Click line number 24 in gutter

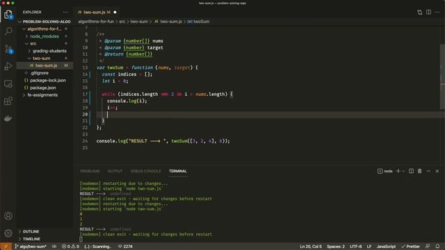pyautogui.click(x=85, y=141)
